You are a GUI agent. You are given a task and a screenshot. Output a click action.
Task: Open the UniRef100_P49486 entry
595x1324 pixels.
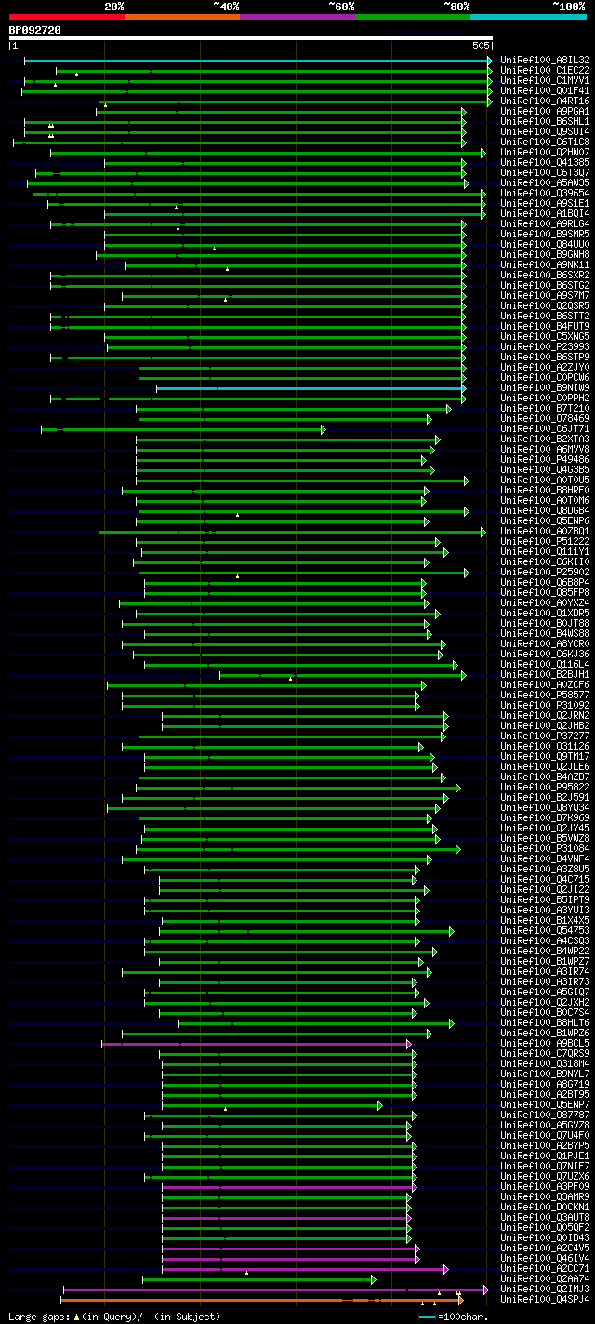(545, 460)
